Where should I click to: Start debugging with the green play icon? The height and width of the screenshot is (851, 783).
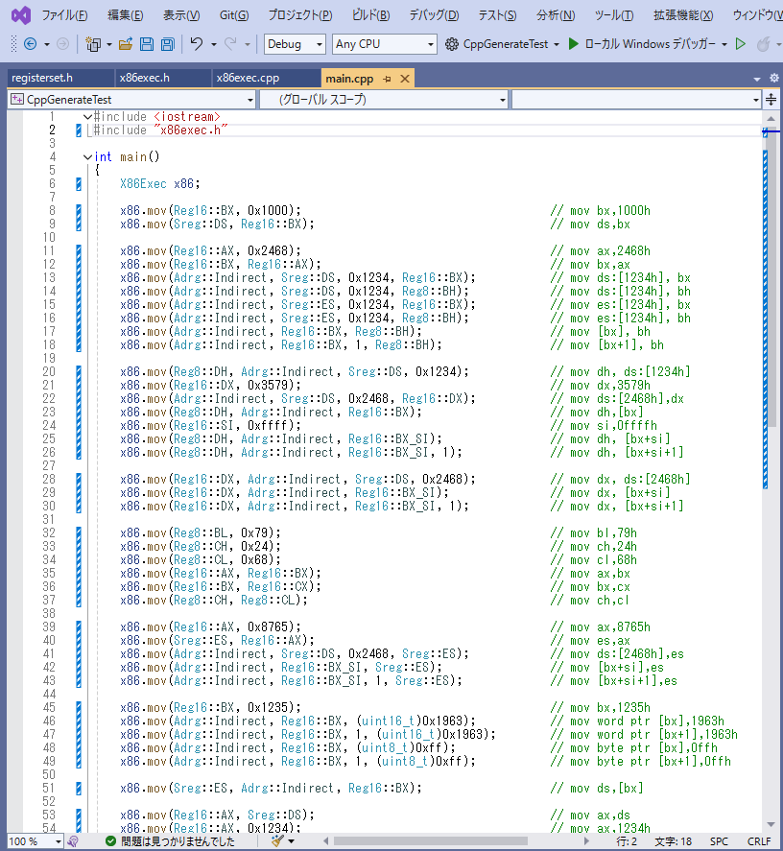[574, 43]
